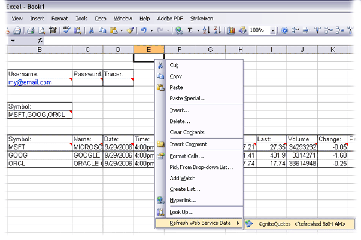Open Print Preview from the toolbar
This screenshot has width=361, height=240.
[x=42, y=30]
